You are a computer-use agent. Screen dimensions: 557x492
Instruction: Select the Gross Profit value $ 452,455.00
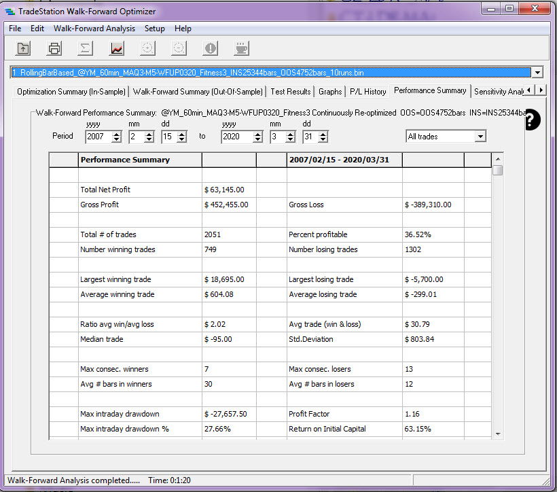tap(226, 205)
